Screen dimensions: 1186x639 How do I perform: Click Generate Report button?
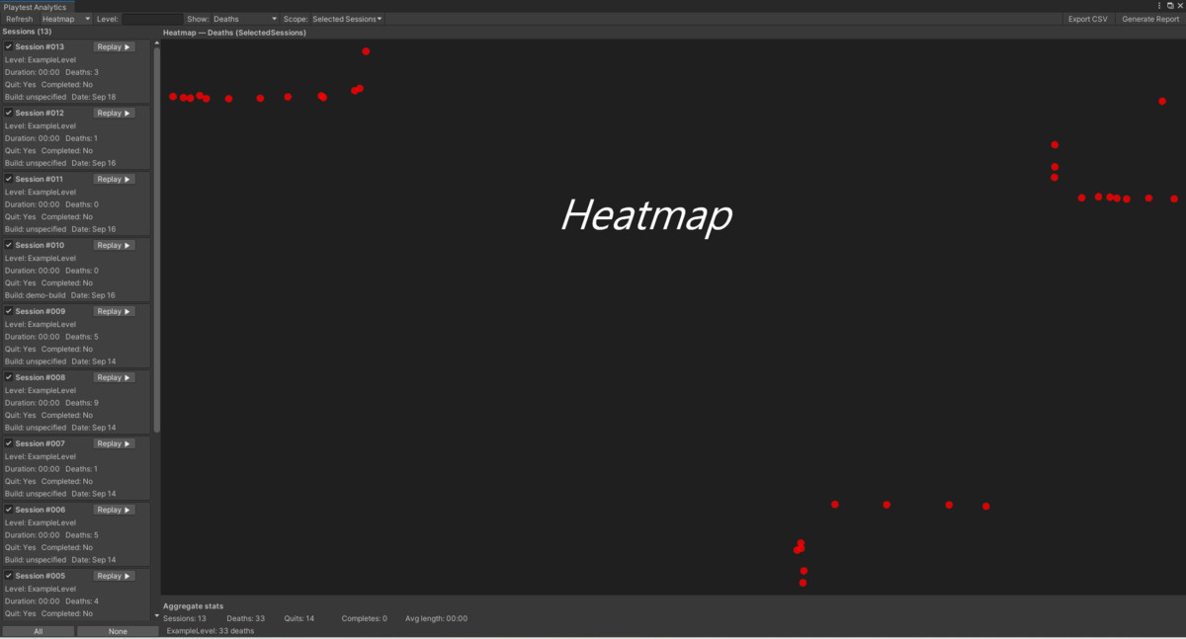tap(1150, 19)
